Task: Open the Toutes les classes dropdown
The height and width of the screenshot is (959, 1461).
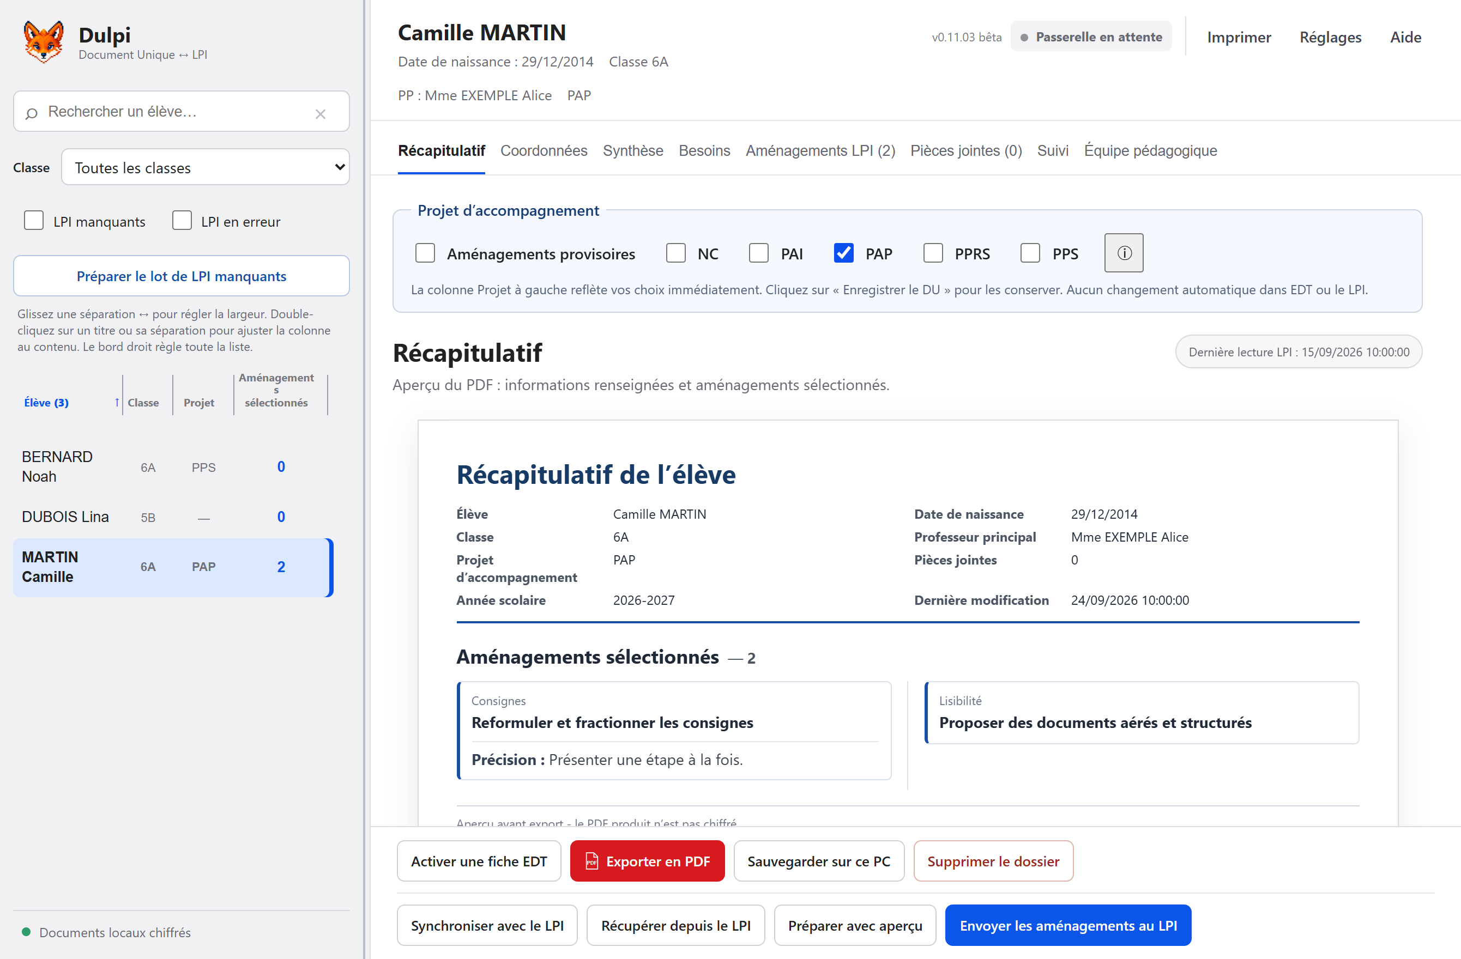Action: [x=206, y=167]
